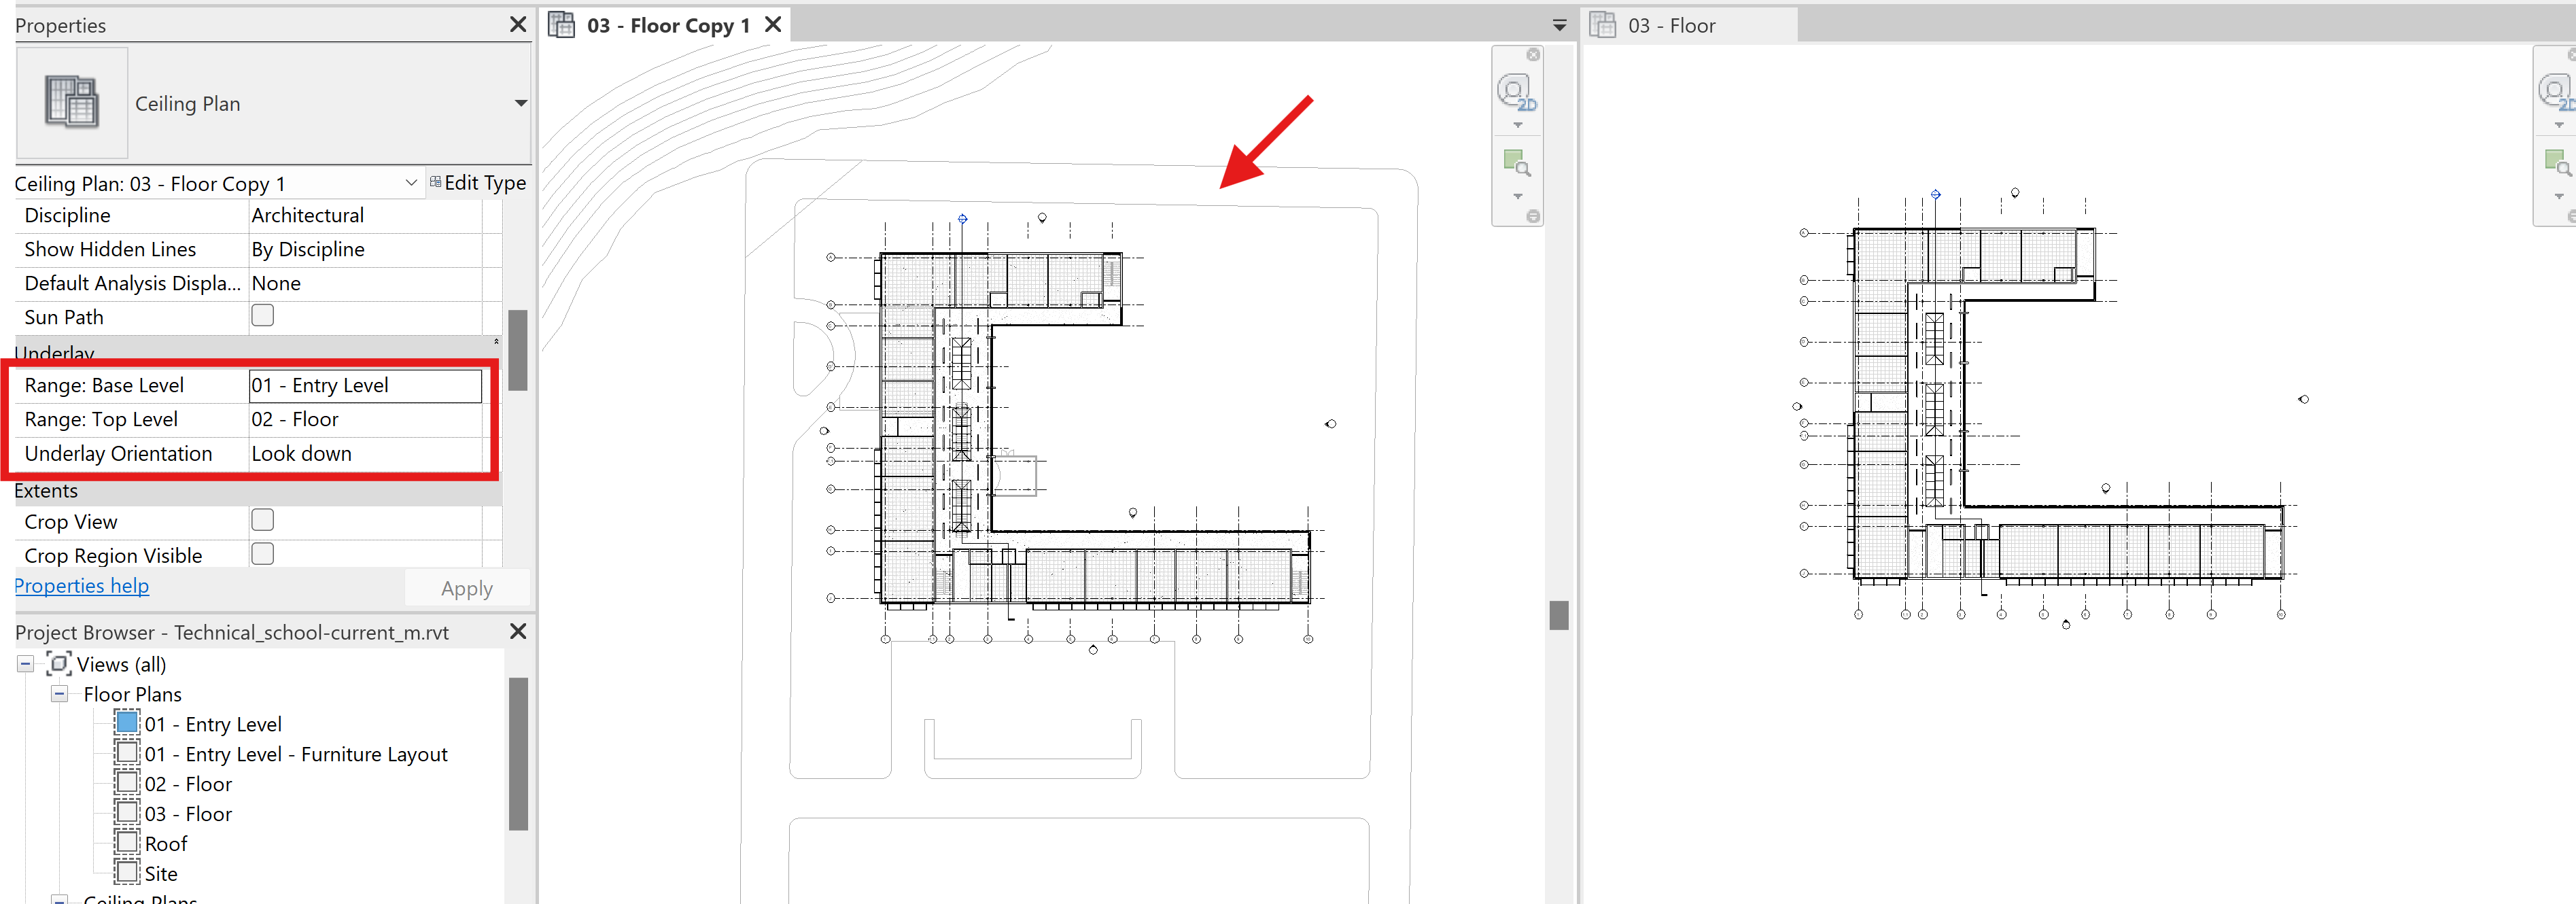Close the Project Browser panel
Image resolution: width=2576 pixels, height=904 pixels.
(518, 631)
